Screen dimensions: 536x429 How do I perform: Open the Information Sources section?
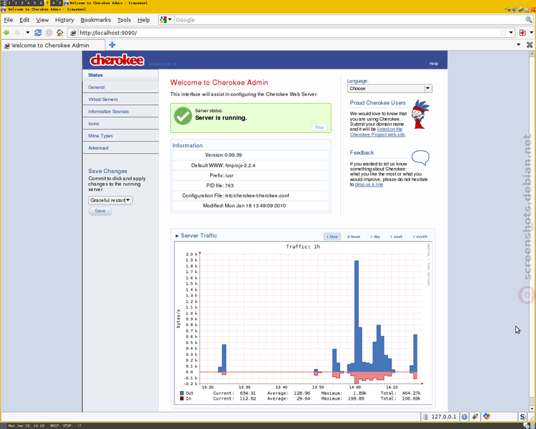pos(120,112)
